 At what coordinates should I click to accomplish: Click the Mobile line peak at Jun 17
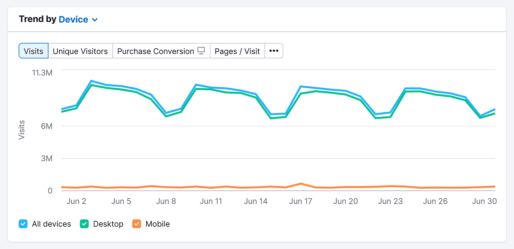coord(301,184)
